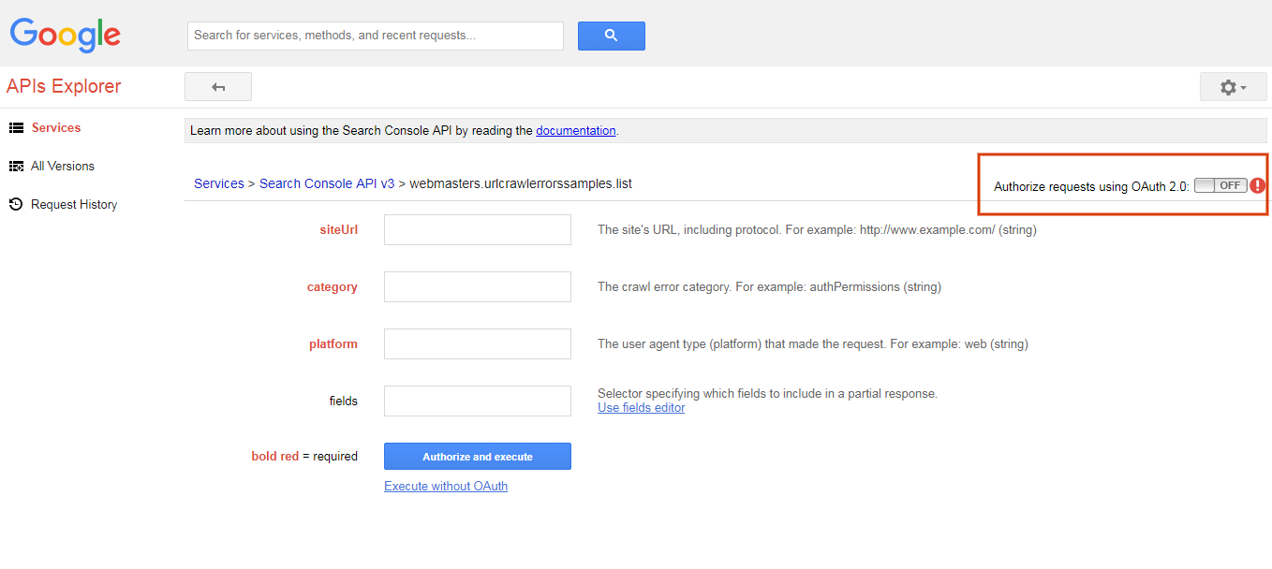1272x569 pixels.
Task: Click the back arrow button
Action: [x=218, y=87]
